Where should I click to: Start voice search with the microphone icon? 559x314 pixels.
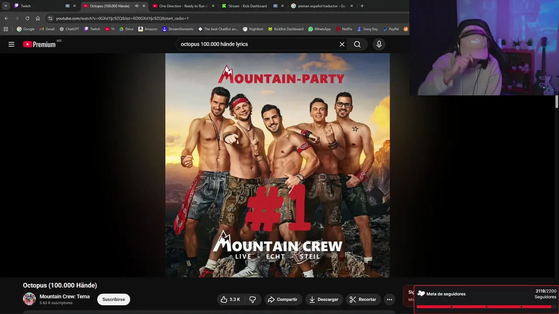[379, 44]
